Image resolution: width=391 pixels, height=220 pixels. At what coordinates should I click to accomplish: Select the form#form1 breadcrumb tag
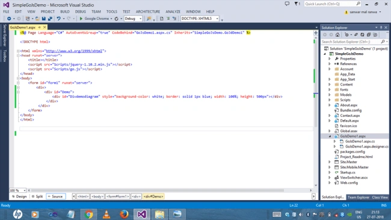click(x=117, y=196)
